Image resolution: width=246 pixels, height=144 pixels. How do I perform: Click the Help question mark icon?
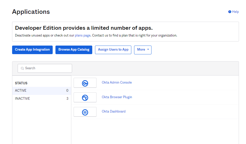pos(230,12)
